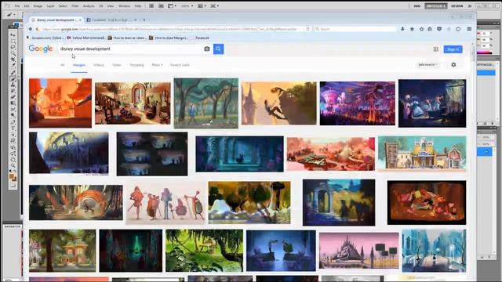502x282 pixels.
Task: Open the character lineup sketch thumbnail
Action: click(x=166, y=203)
